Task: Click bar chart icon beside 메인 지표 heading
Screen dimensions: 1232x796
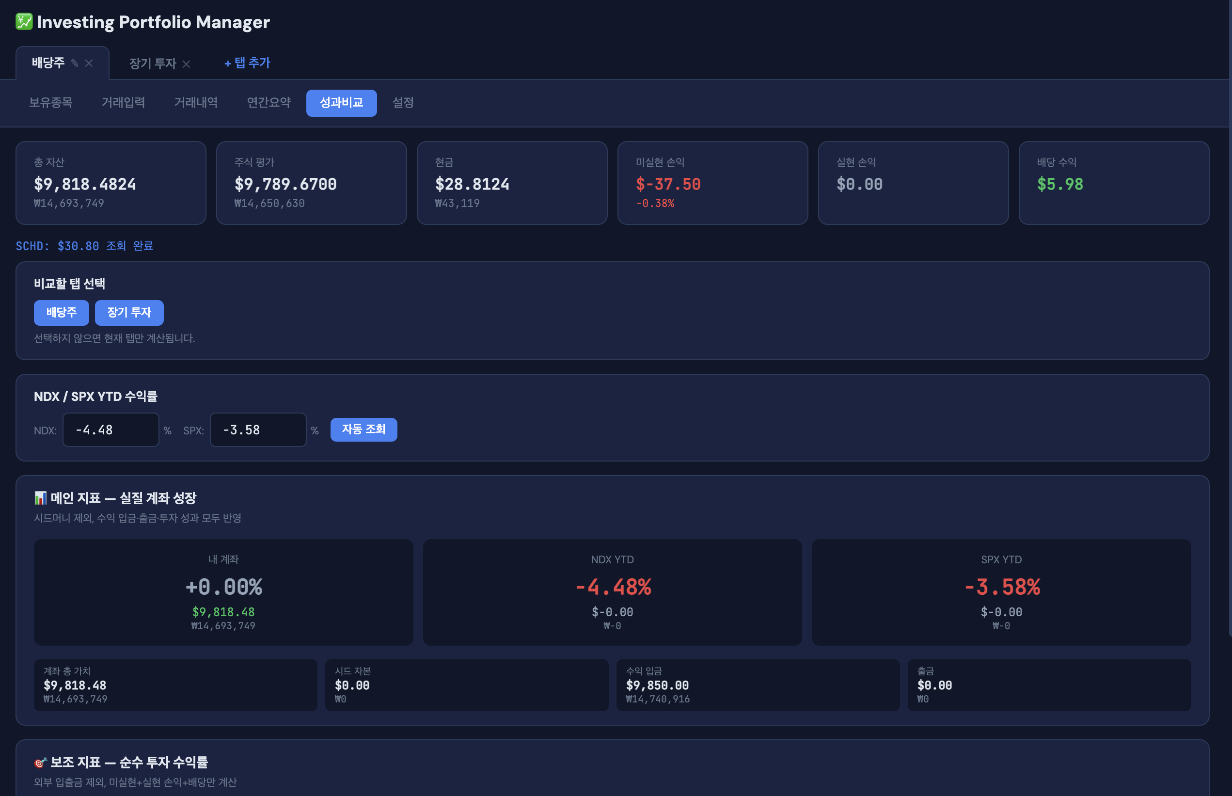Action: [40, 498]
